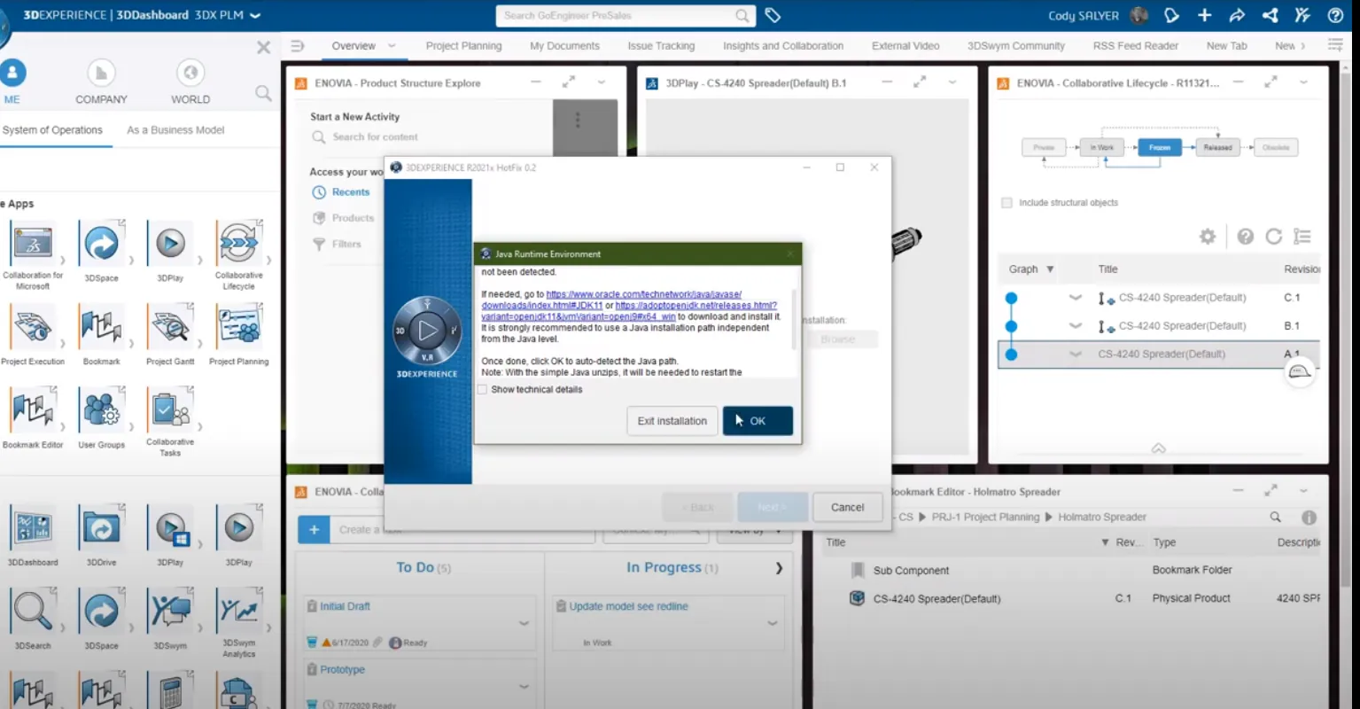Expand the Initial Draft task chevron
The image size is (1360, 709).
click(x=524, y=623)
